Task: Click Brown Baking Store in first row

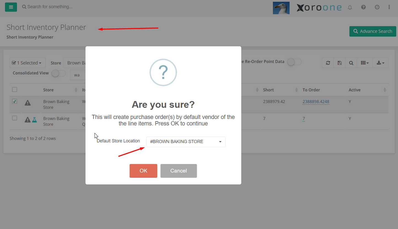Action: click(x=56, y=104)
